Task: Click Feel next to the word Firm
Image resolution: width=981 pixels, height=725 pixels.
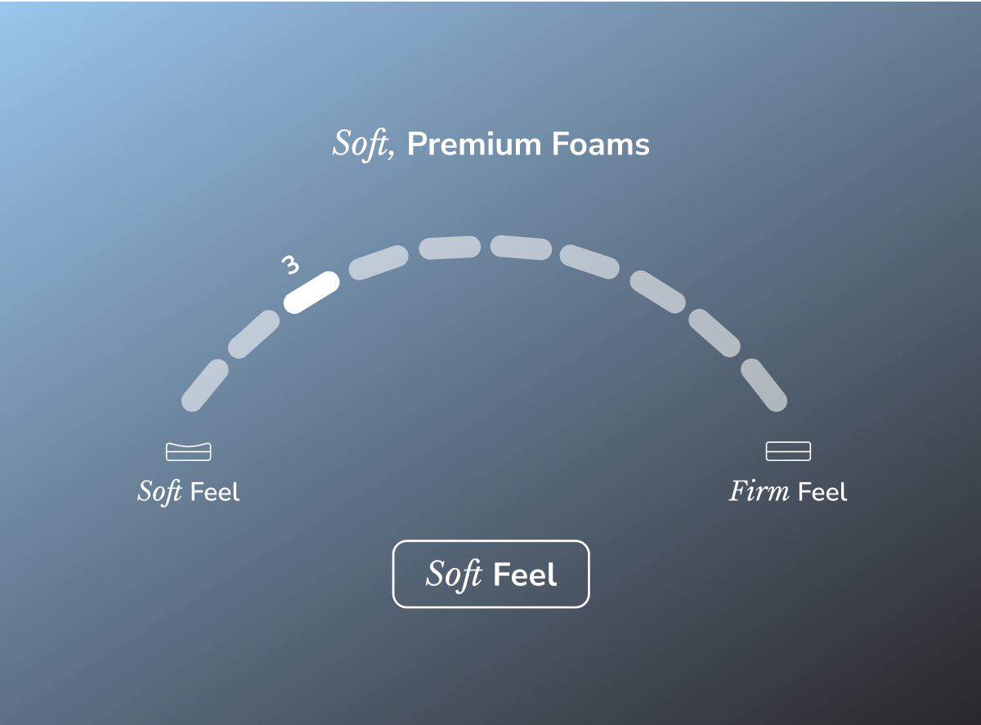Action: [x=822, y=492]
